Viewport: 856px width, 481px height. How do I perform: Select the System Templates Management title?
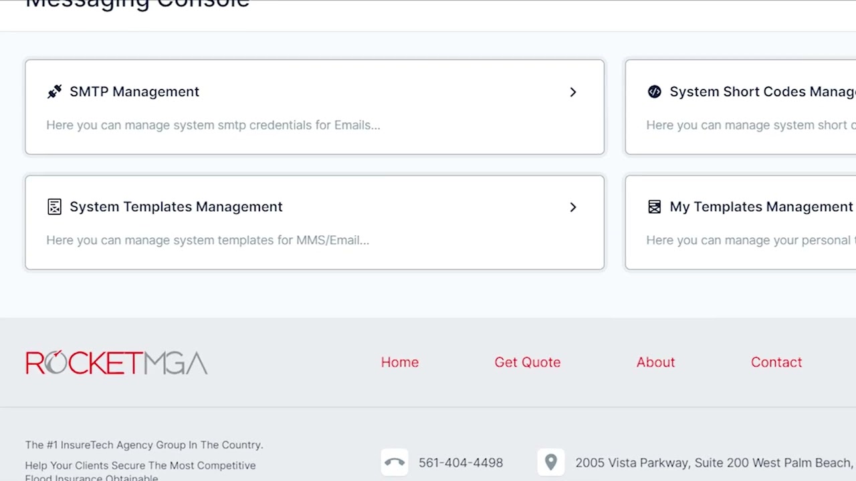tap(176, 206)
